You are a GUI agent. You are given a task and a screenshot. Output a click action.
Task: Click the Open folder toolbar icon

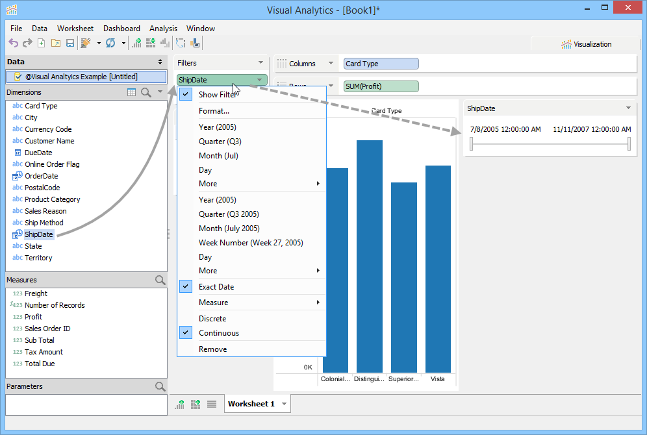[56, 43]
